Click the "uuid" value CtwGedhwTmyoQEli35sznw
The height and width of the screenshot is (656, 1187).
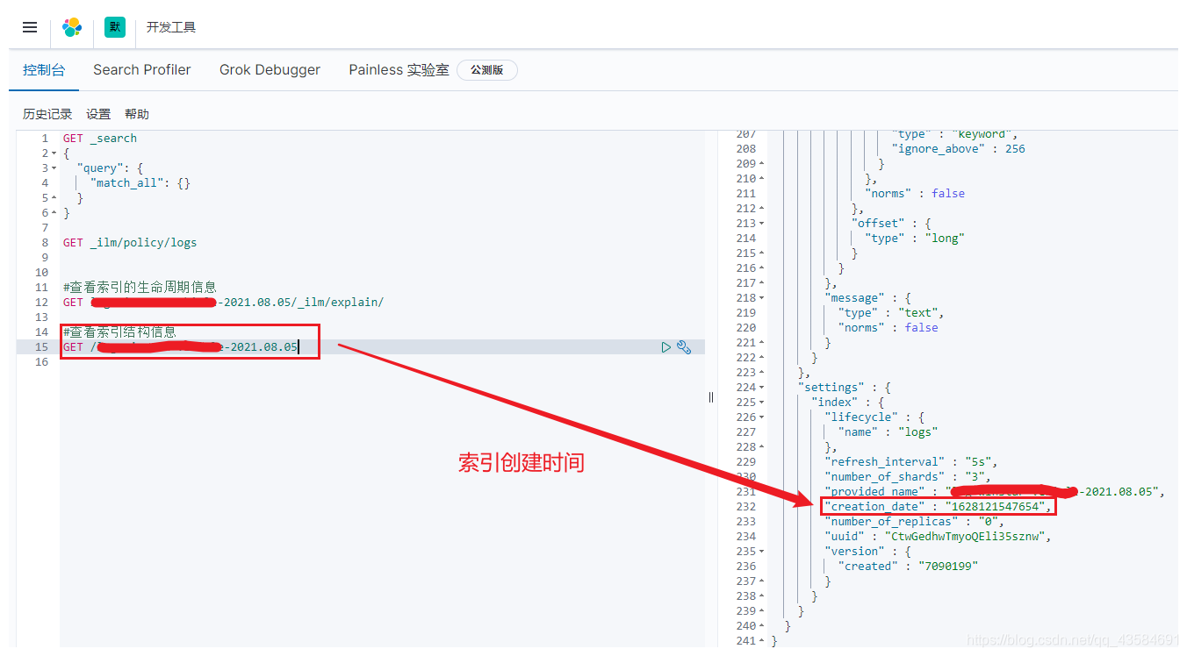(966, 537)
